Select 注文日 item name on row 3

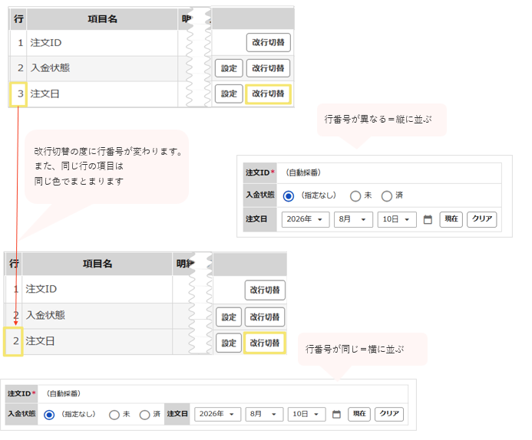(x=45, y=94)
